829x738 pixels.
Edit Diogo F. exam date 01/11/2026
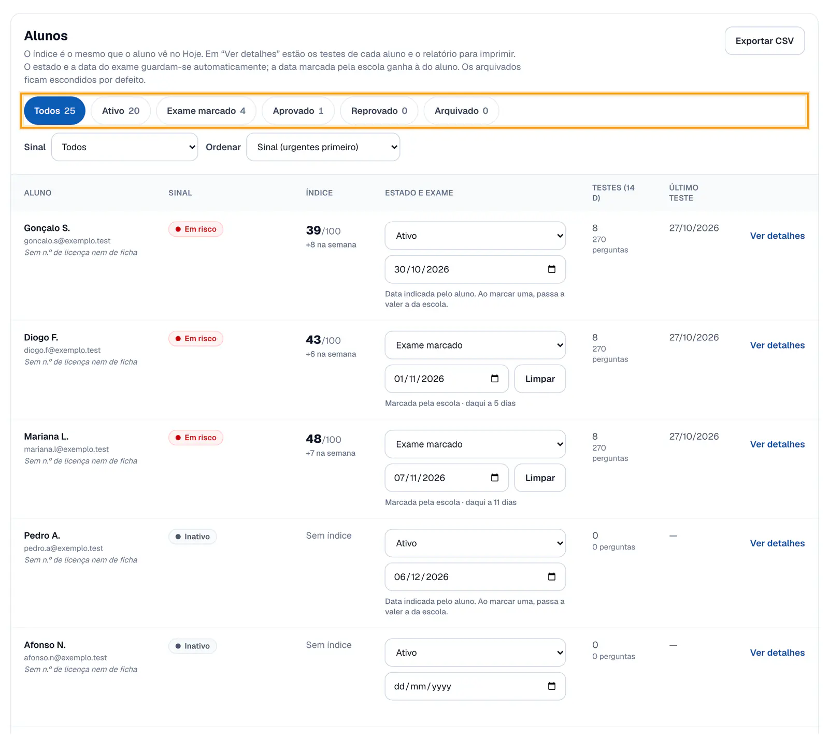click(x=447, y=379)
